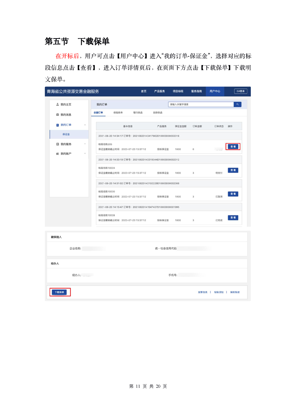Expand the 我的账户 section chevron
Screen dimensions: 296x420
[x=85, y=153]
